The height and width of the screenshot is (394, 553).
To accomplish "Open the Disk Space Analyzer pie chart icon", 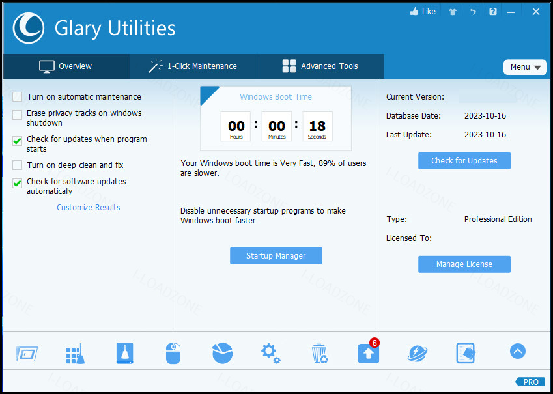I will 223,353.
